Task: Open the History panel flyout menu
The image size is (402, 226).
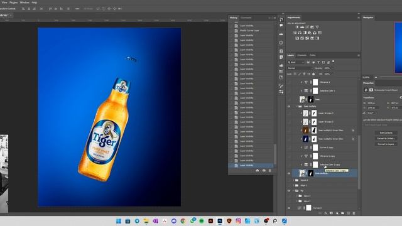Action: pyautogui.click(x=274, y=18)
